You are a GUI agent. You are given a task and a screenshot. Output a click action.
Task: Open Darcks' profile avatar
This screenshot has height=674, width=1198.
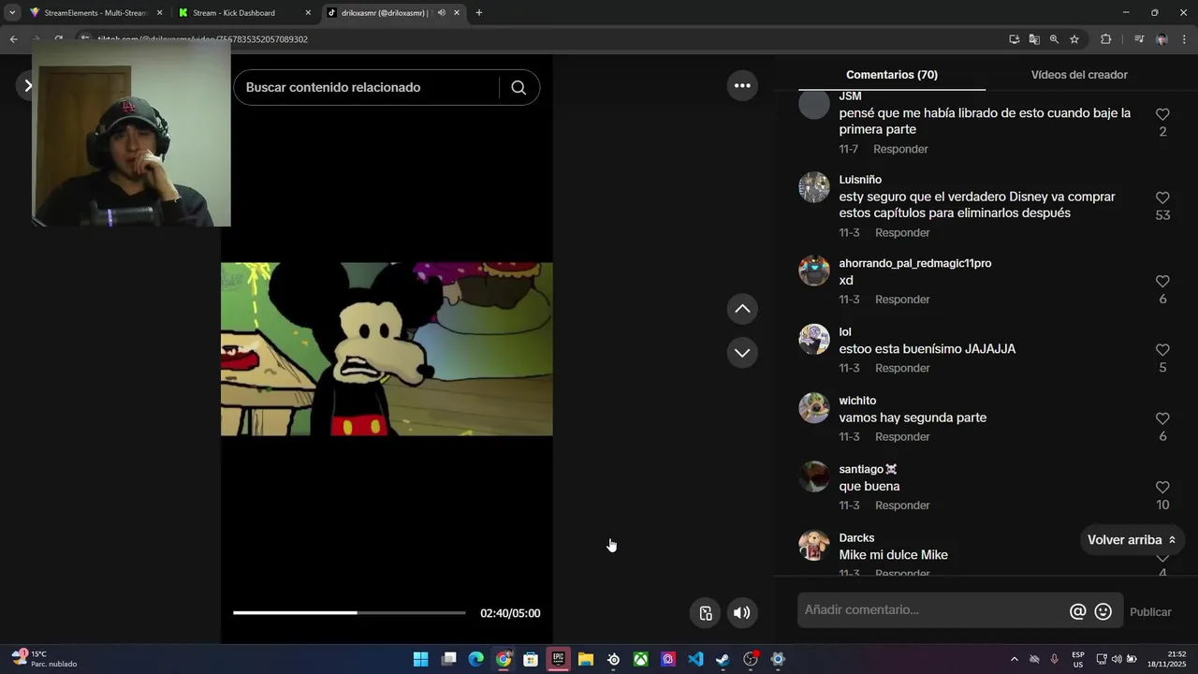click(x=814, y=546)
